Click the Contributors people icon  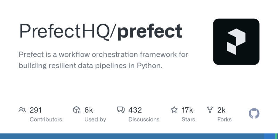coord(22,110)
